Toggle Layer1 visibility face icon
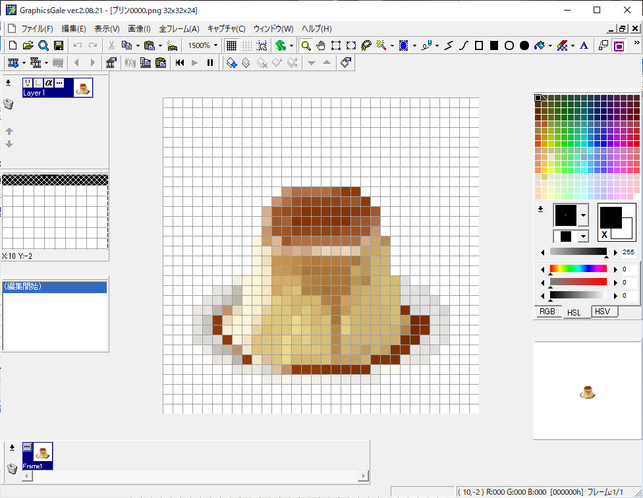 (28, 83)
